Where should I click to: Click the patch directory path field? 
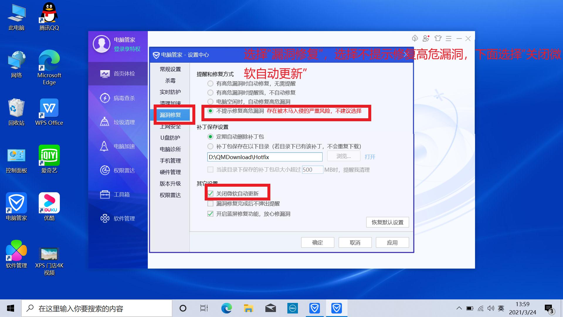click(264, 157)
